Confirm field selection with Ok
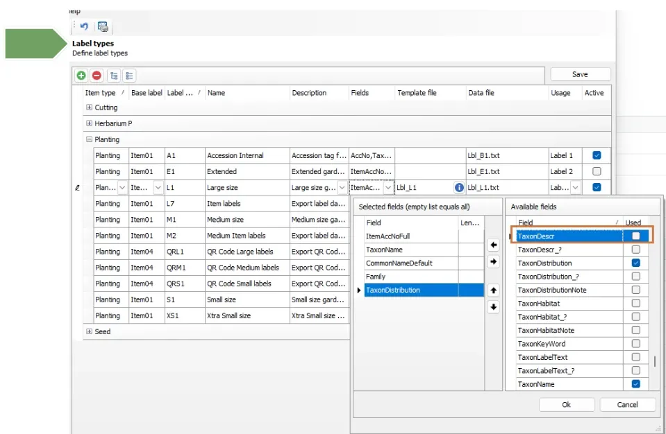Screen dimensions: 666x434 [x=567, y=405]
